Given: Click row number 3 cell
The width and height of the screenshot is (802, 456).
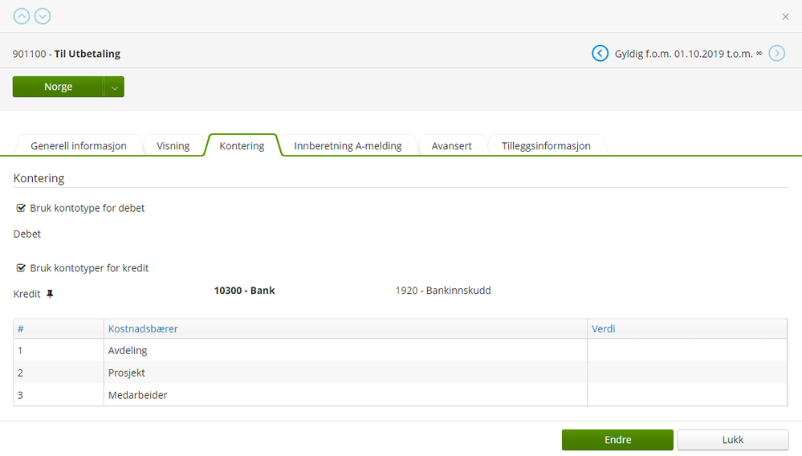Looking at the screenshot, I should click(x=59, y=395).
